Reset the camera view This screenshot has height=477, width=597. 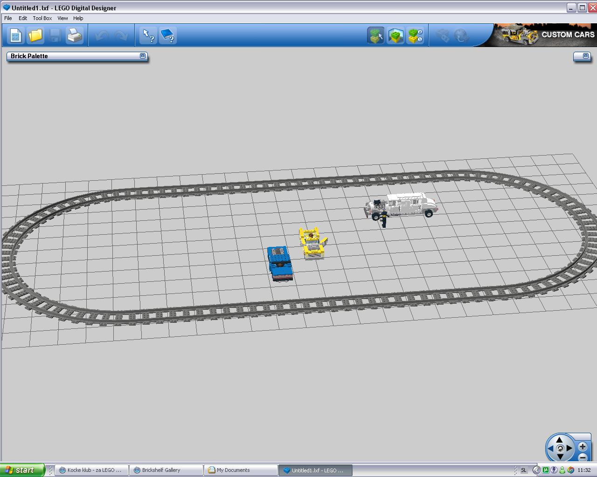560,449
